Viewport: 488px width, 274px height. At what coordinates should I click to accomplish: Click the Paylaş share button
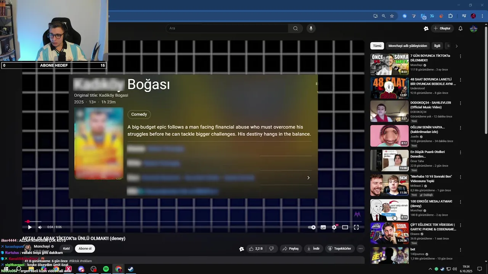tap(291, 249)
